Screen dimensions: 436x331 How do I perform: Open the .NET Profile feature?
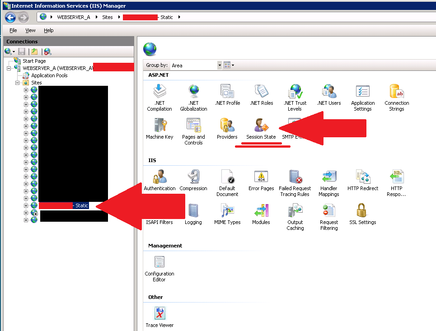pos(227,95)
